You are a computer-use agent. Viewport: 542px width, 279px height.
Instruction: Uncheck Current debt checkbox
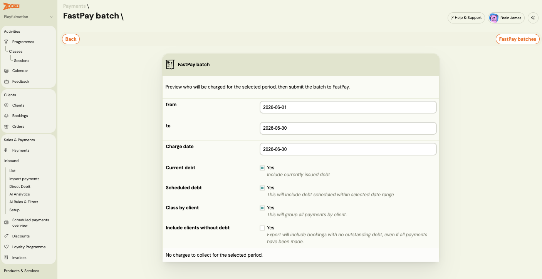pyautogui.click(x=262, y=168)
